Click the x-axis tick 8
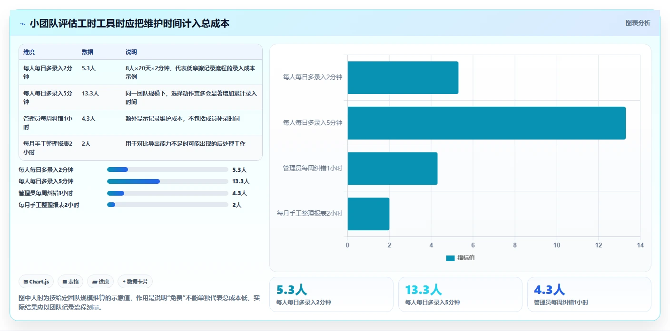The width and height of the screenshot is (670, 331). point(515,245)
